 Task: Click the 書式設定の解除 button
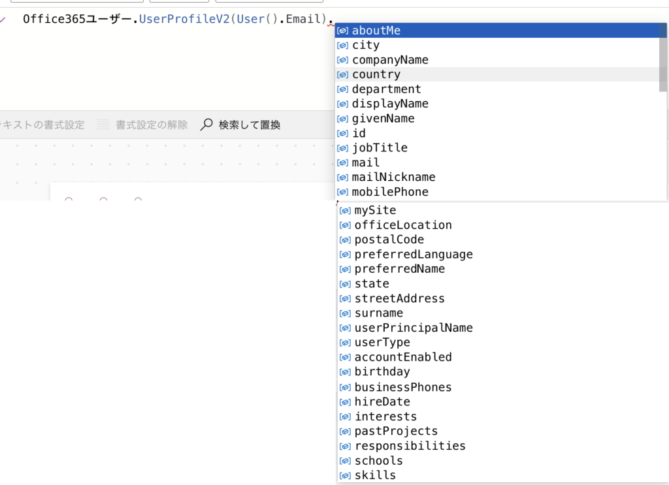pyautogui.click(x=152, y=125)
